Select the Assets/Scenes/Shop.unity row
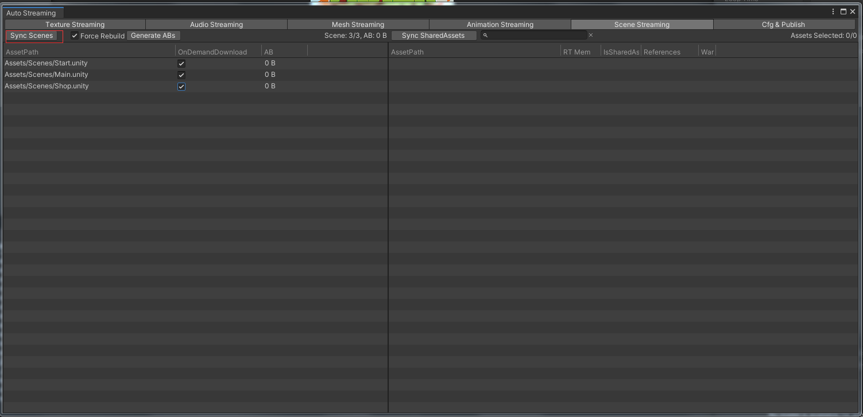Image resolution: width=863 pixels, height=417 pixels. 195,86
